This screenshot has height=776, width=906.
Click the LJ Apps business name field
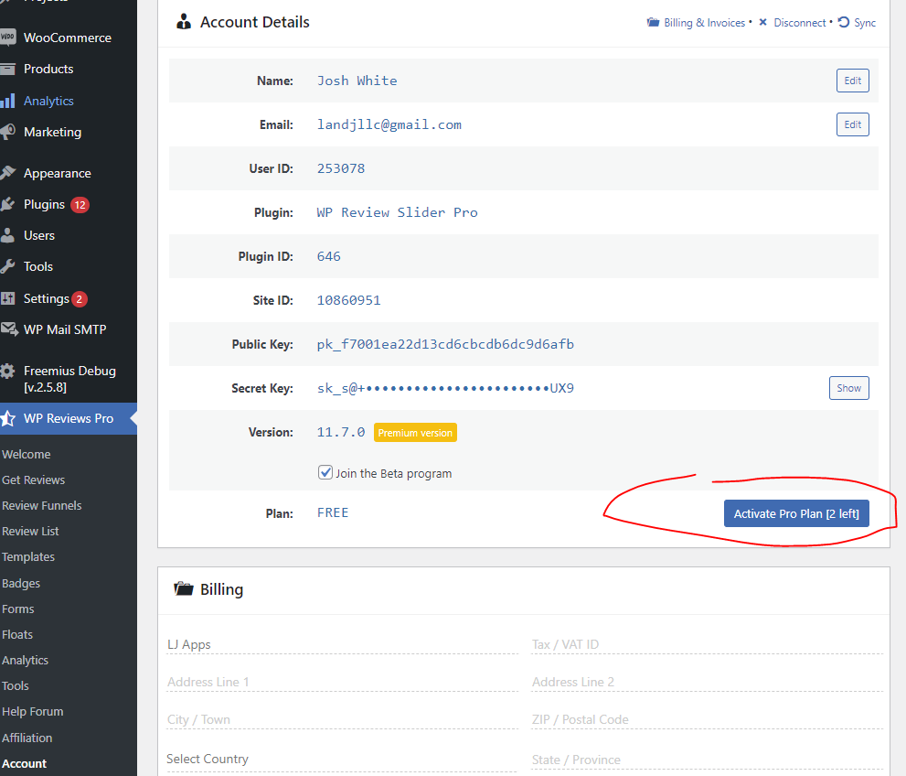[x=342, y=644]
